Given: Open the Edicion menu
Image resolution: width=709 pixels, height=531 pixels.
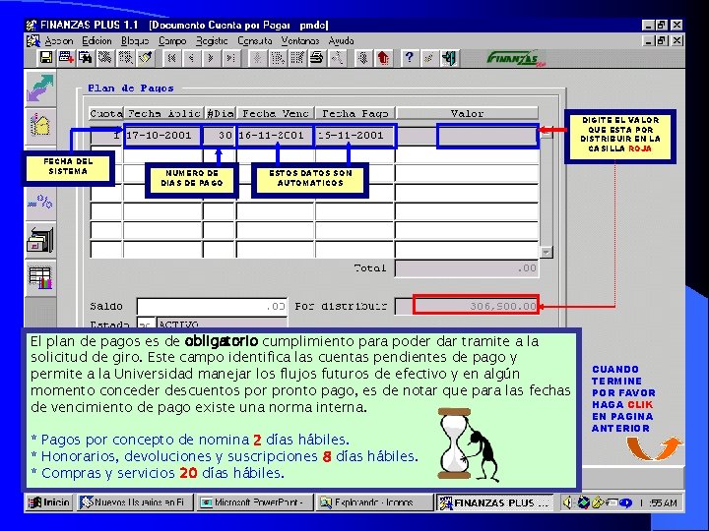Looking at the screenshot, I should tap(97, 41).
